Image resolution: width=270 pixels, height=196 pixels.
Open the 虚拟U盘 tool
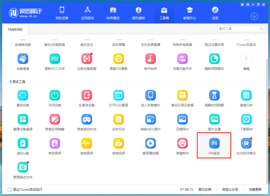point(23,143)
